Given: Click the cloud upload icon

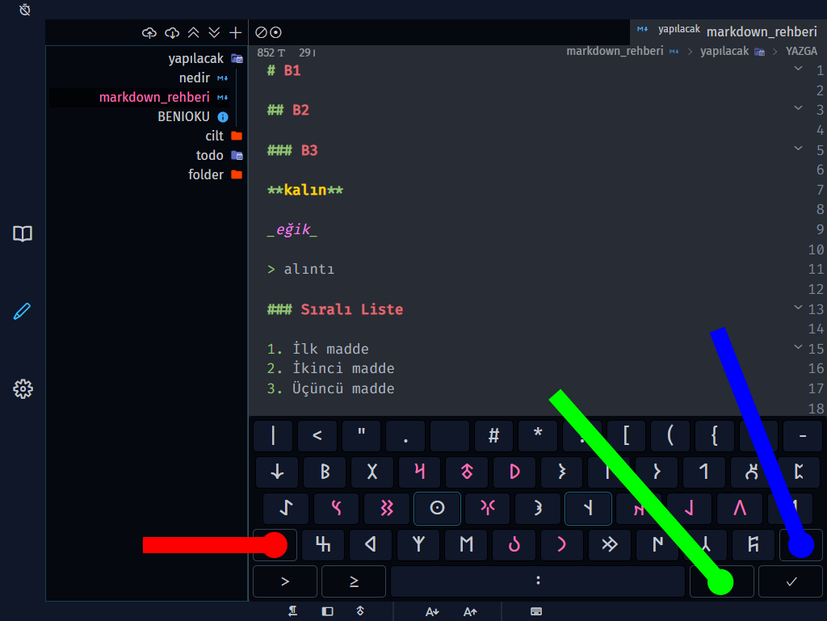Looking at the screenshot, I should point(149,32).
